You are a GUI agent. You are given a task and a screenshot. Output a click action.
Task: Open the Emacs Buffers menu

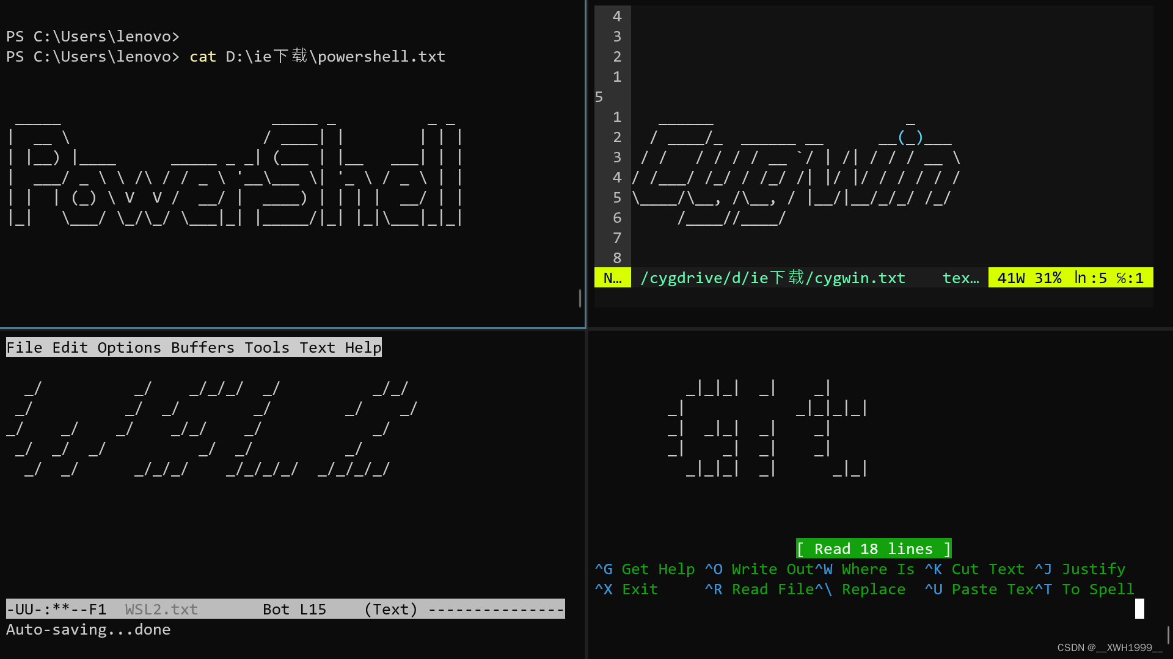203,347
